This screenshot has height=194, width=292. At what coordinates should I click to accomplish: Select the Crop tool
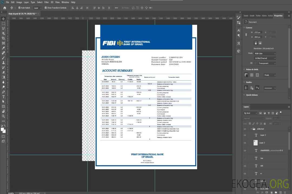(x=4, y=38)
